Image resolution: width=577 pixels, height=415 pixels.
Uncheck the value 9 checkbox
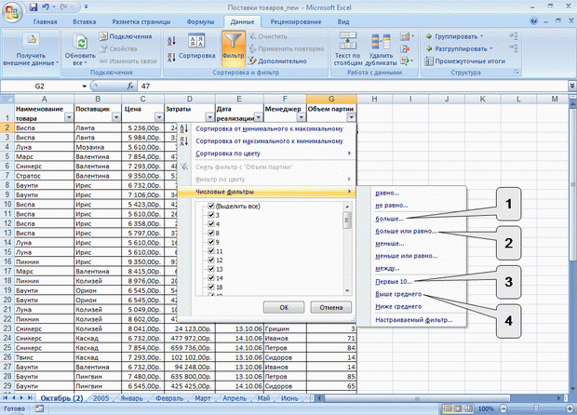click(211, 242)
